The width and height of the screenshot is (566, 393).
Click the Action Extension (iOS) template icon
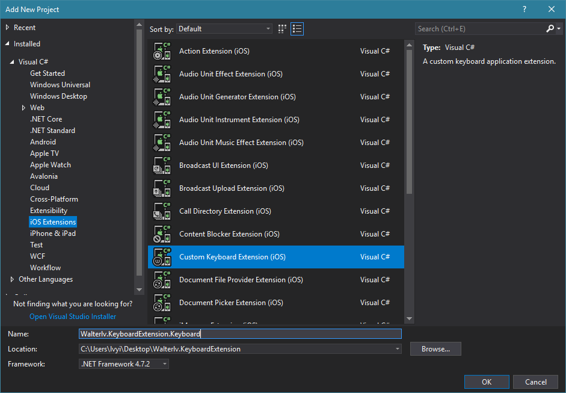click(162, 51)
